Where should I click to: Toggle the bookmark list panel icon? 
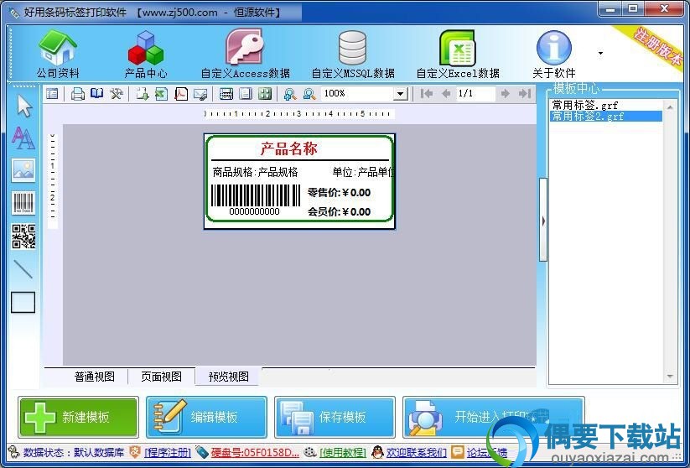click(52, 93)
